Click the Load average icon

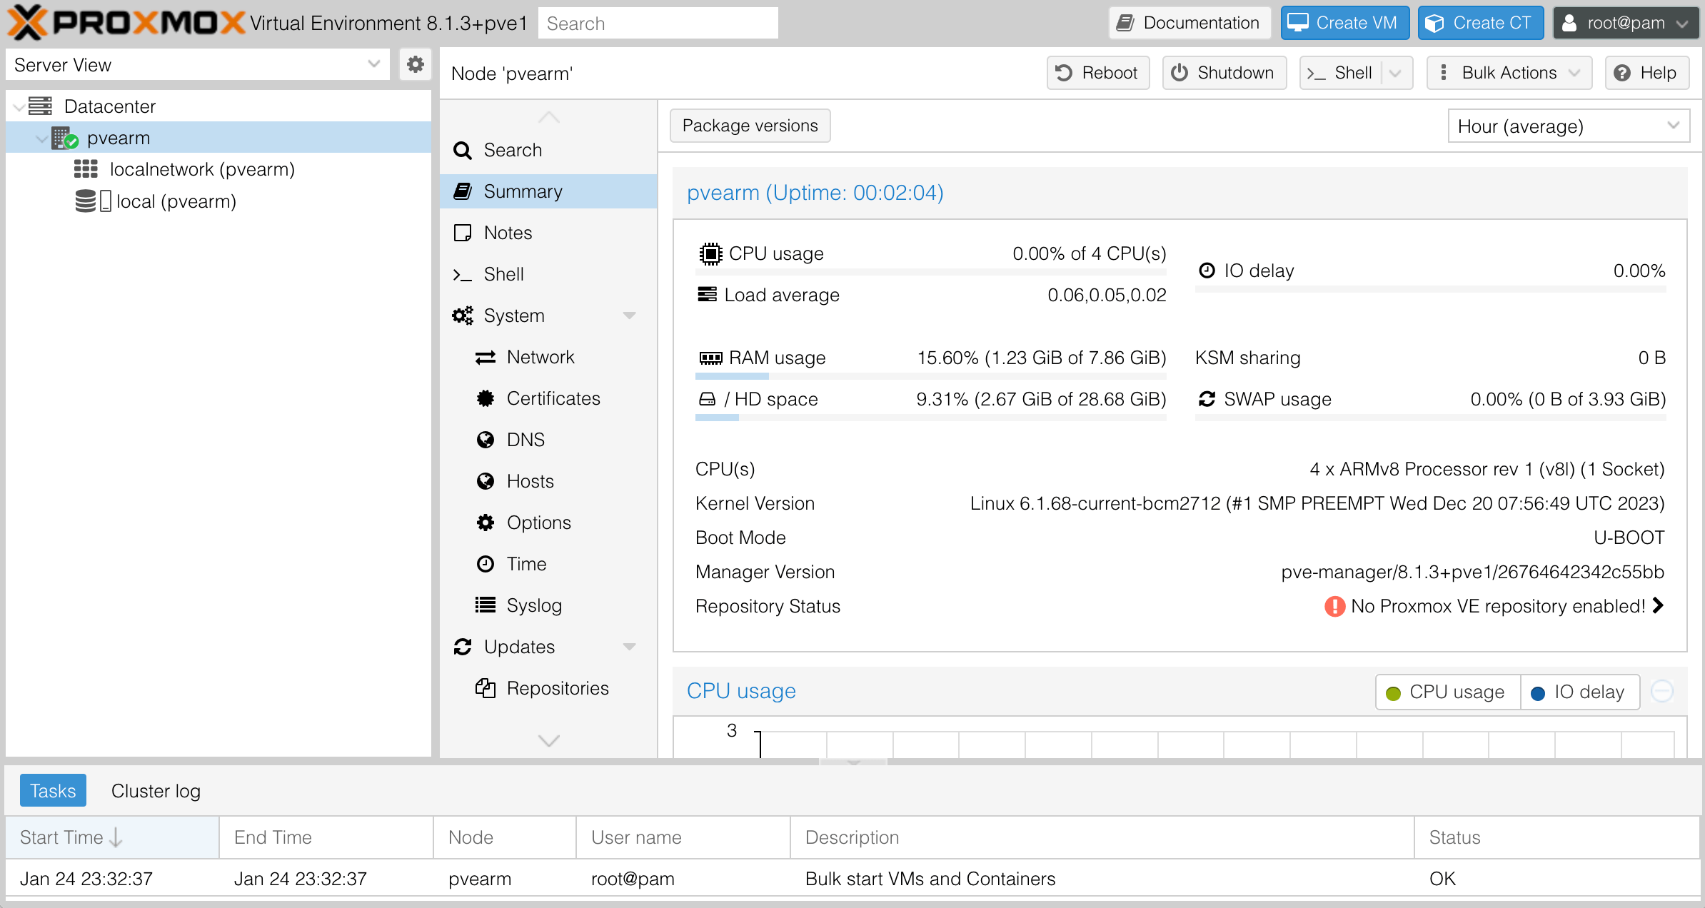point(707,295)
